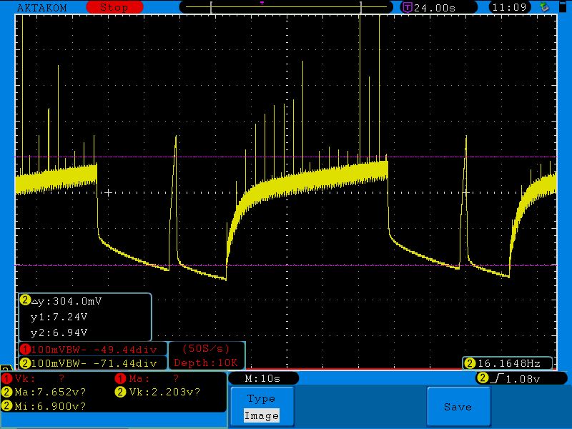This screenshot has height=429, width=572.
Task: Click the cursor Δy 304.0mV readout
Action: click(66, 301)
